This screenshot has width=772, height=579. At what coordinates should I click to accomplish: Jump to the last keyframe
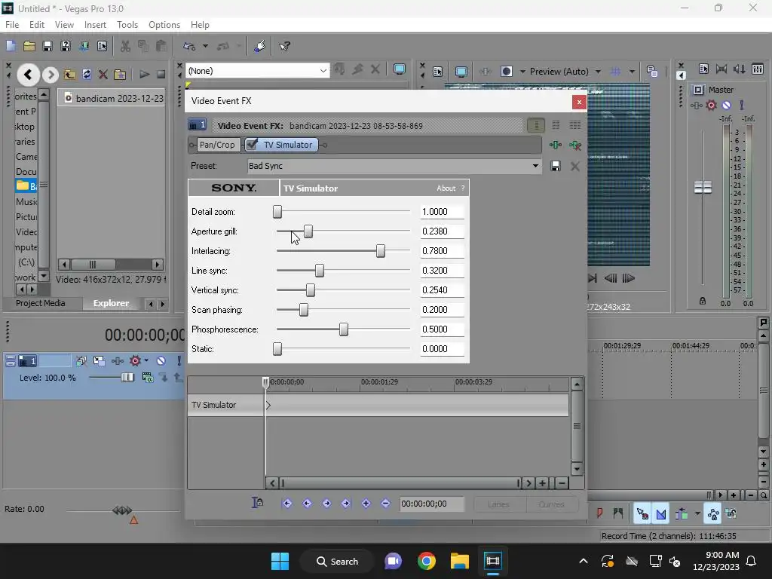[346, 503]
